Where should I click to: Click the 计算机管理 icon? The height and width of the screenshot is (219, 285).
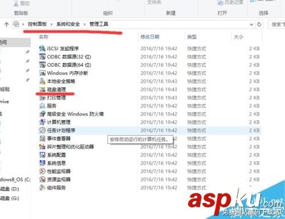pos(42,122)
